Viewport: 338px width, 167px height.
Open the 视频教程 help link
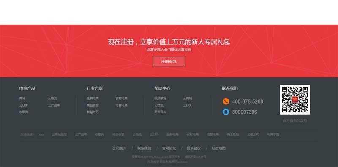[160, 98]
